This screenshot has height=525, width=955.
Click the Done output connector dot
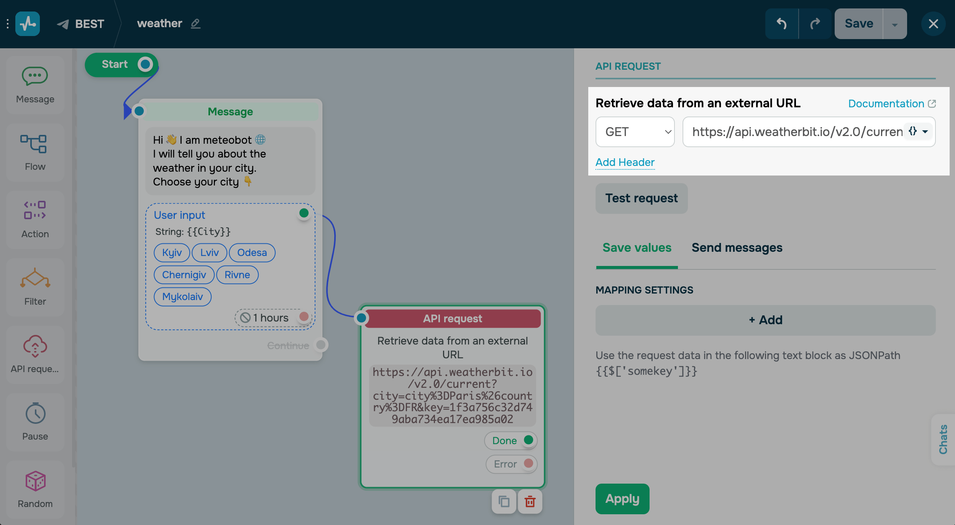[x=528, y=440]
